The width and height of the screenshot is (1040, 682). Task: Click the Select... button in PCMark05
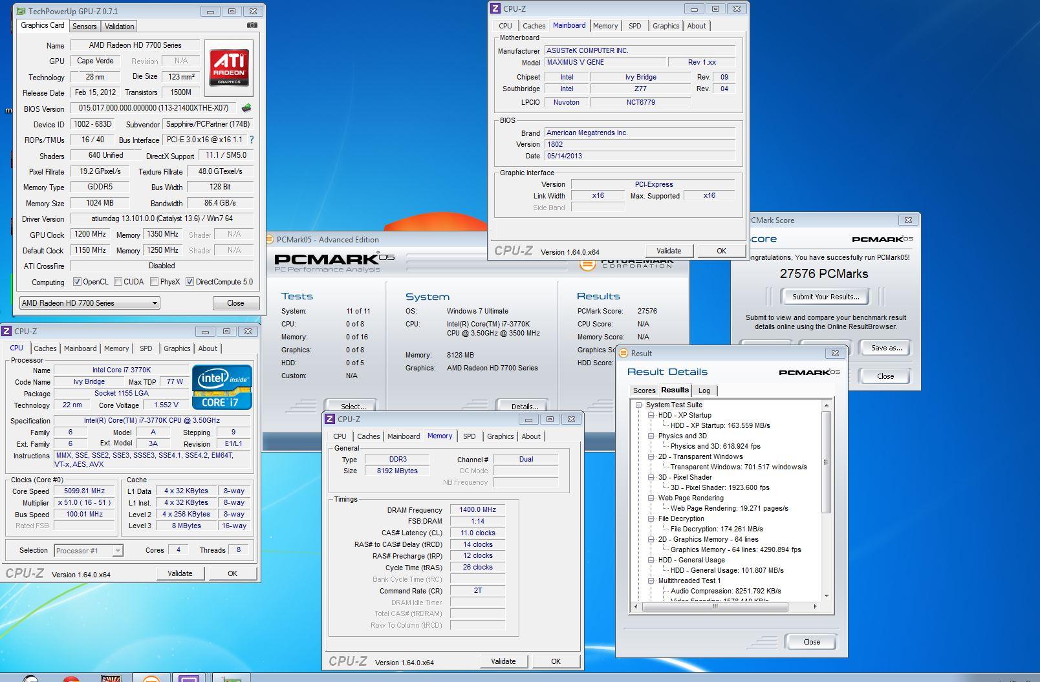352,406
